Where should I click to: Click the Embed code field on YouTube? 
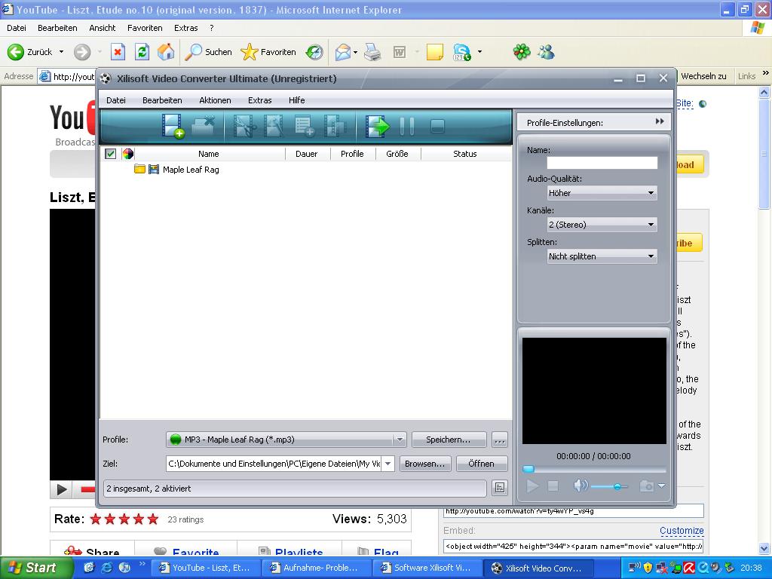point(573,546)
